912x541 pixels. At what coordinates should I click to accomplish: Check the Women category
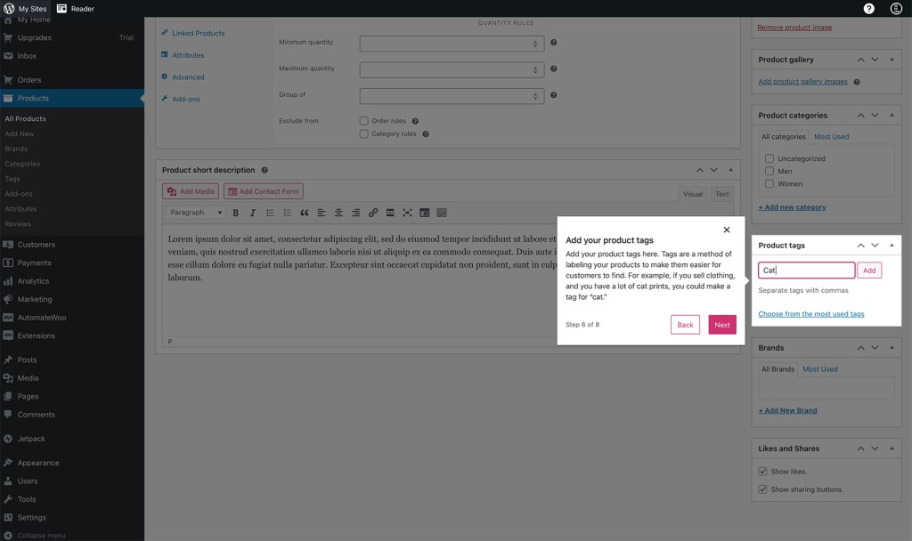click(x=769, y=183)
